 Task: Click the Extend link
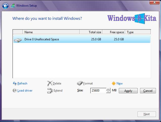(x=58, y=91)
